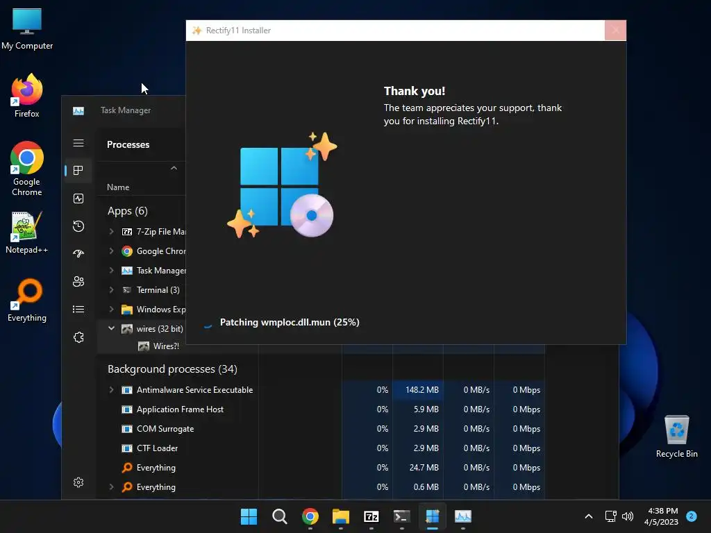Open App history page in Task Manager sidebar
711x533 pixels.
(x=78, y=226)
